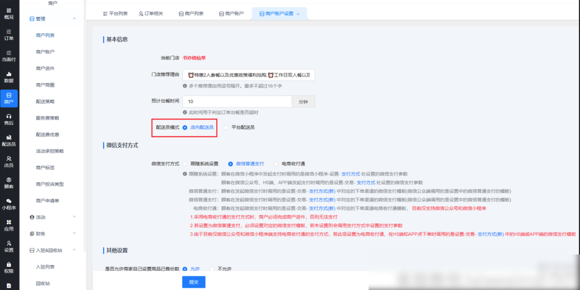Open 配送策略 in the side menu
Image resolution: width=580 pixels, height=290 pixels.
click(45, 101)
